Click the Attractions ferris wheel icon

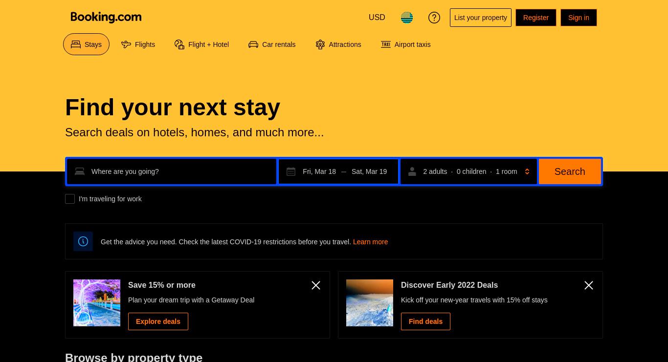[320, 44]
